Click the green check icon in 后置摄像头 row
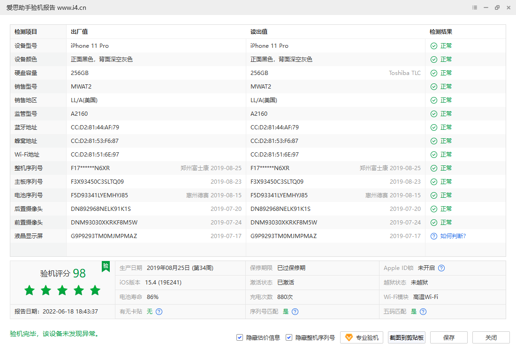The height and width of the screenshot is (351, 516). [434, 209]
